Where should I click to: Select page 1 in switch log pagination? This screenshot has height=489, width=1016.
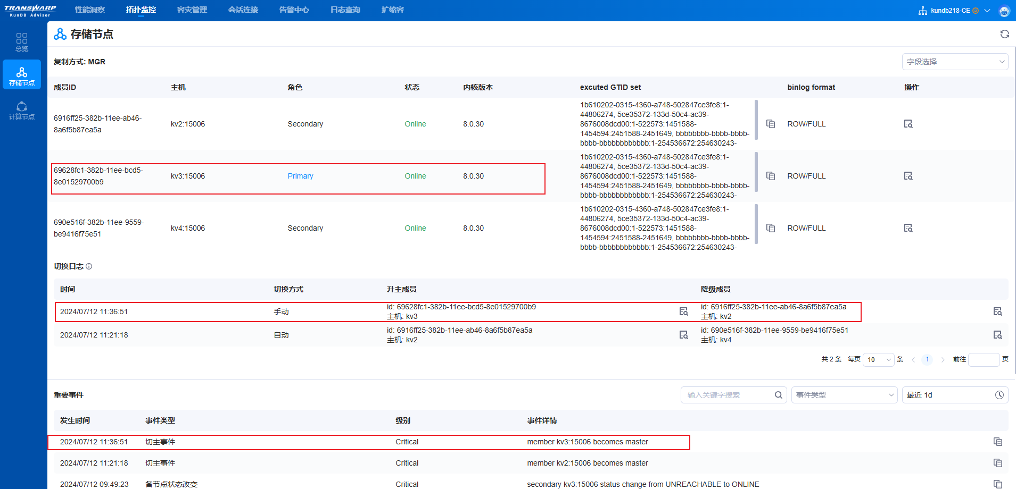click(x=927, y=359)
